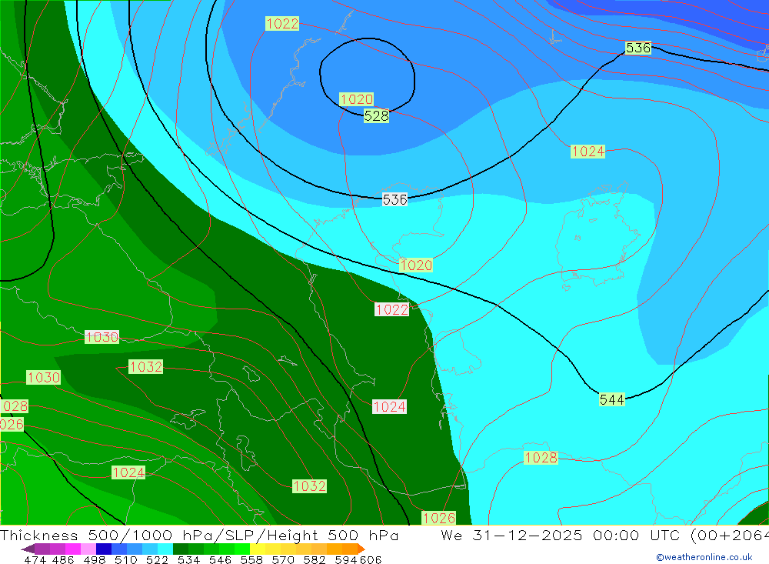769x564 pixels.
Task: Click the yellow legend swatch above 558
Action: pyautogui.click(x=258, y=549)
